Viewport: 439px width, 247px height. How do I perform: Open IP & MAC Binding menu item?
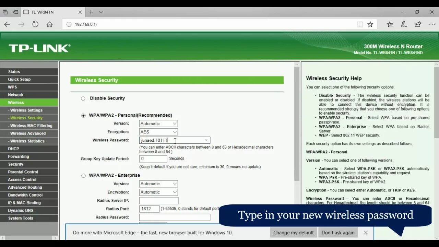coord(29,203)
